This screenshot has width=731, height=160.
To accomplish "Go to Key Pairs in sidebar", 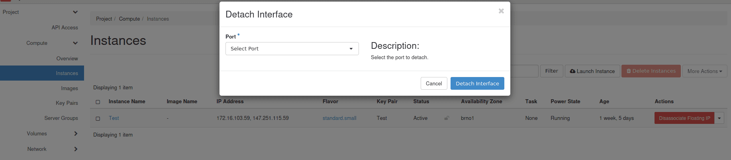I will coord(67,103).
